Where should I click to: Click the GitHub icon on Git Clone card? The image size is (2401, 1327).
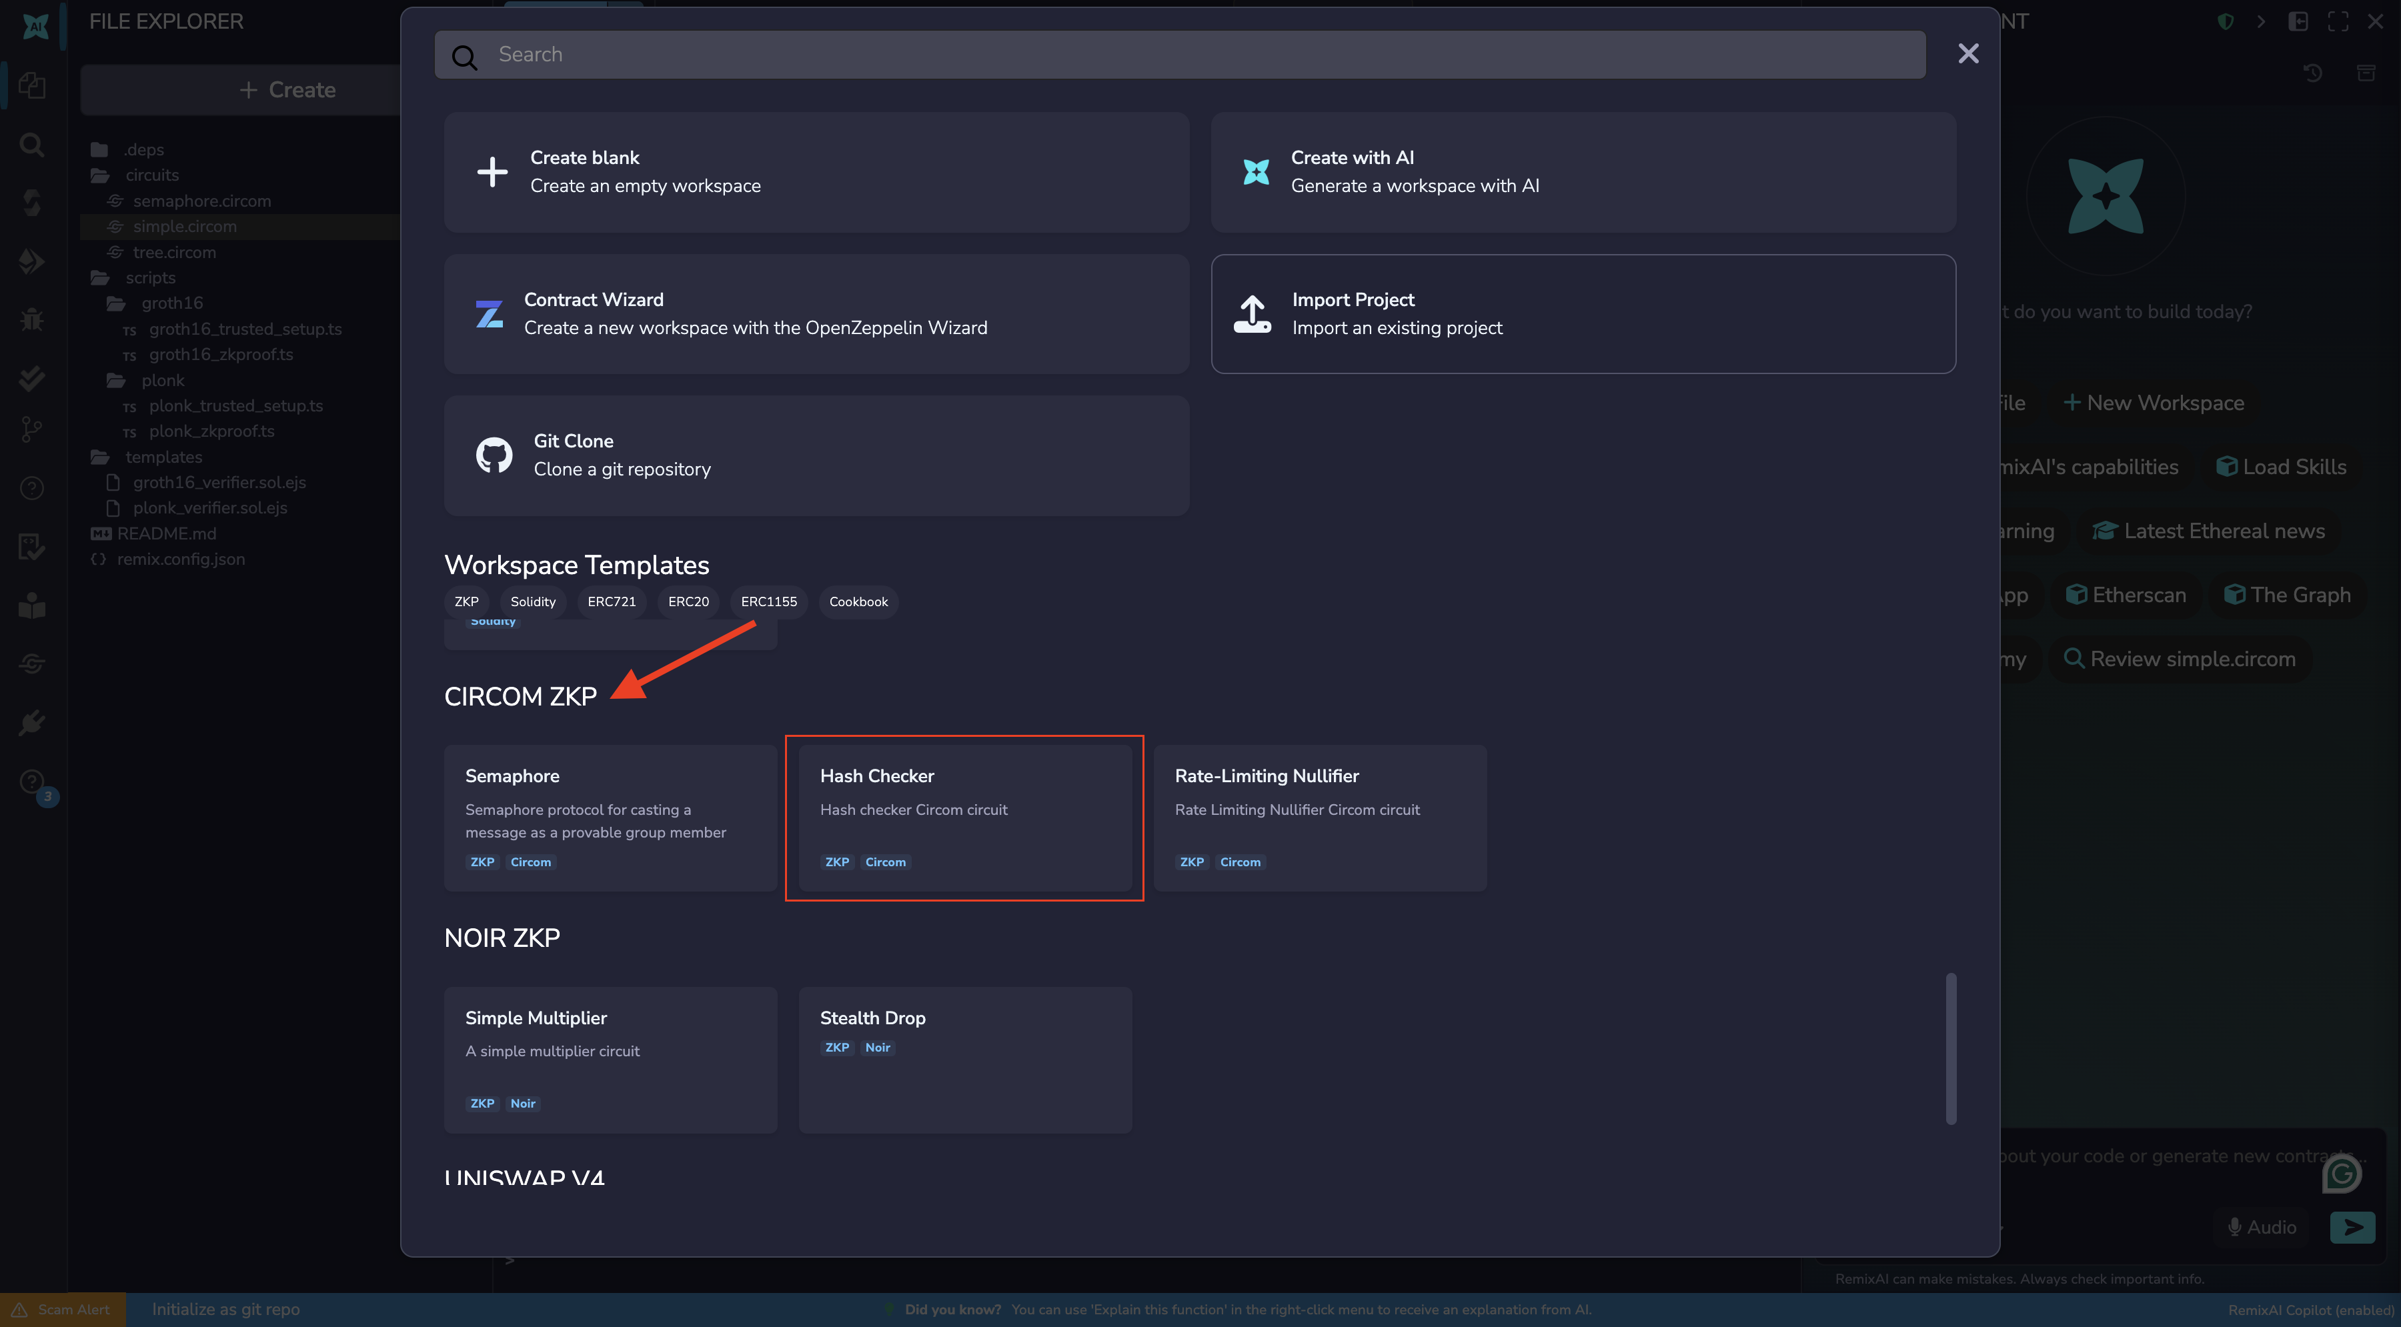click(494, 455)
